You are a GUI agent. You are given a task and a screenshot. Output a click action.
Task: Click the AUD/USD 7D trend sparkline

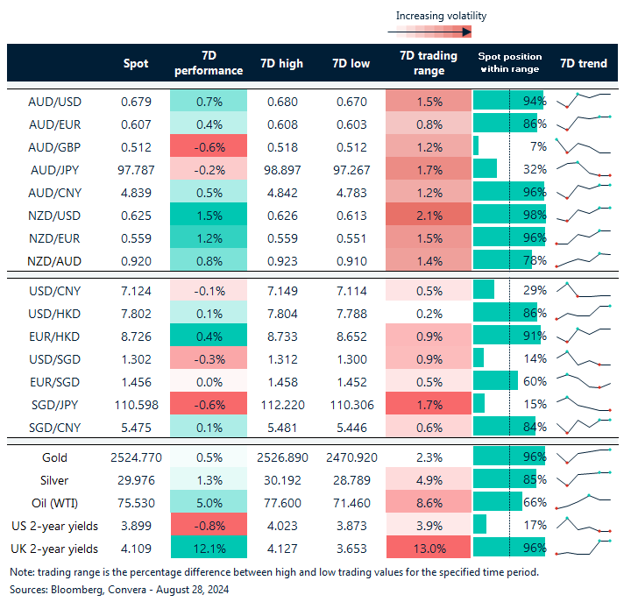coord(583,99)
